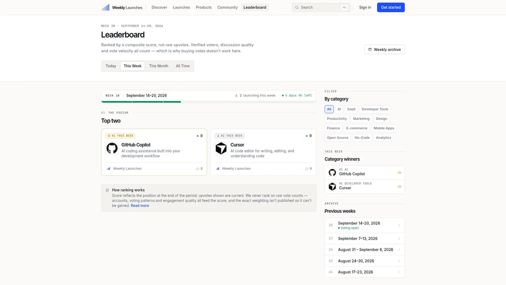Viewport: 506px width, 285px height.
Task: Expand chevron for September 7–13, 2026 week
Action: coord(399,239)
